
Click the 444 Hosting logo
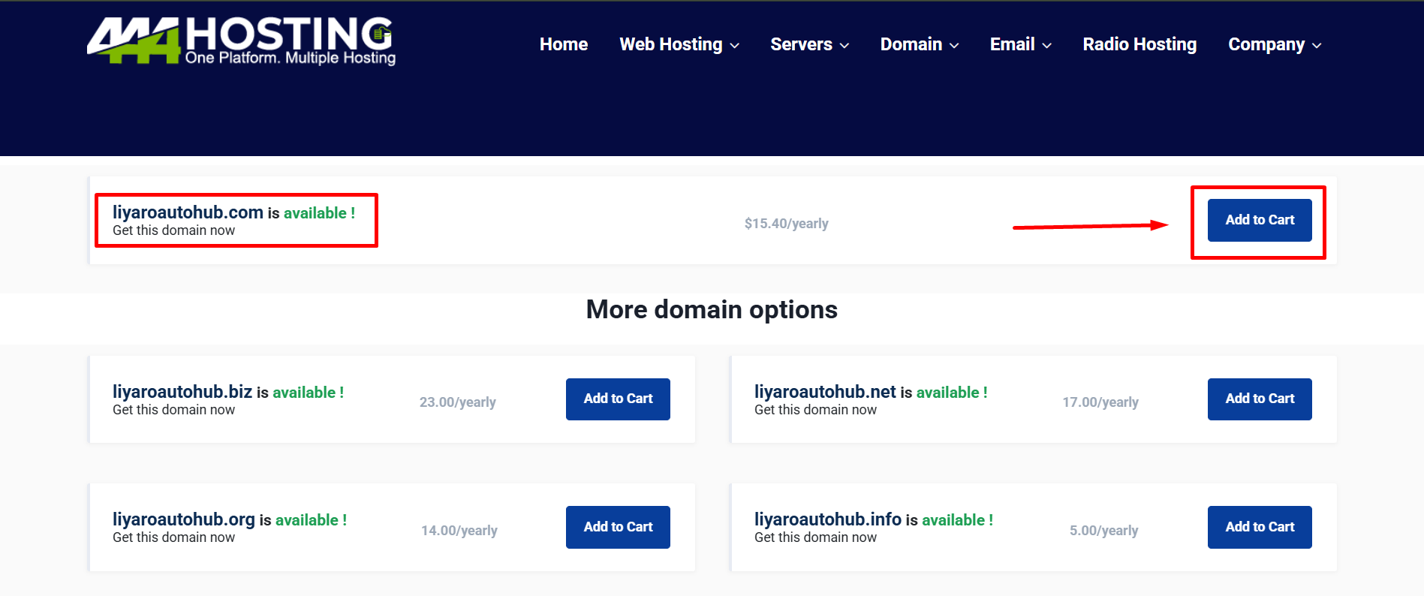point(241,41)
